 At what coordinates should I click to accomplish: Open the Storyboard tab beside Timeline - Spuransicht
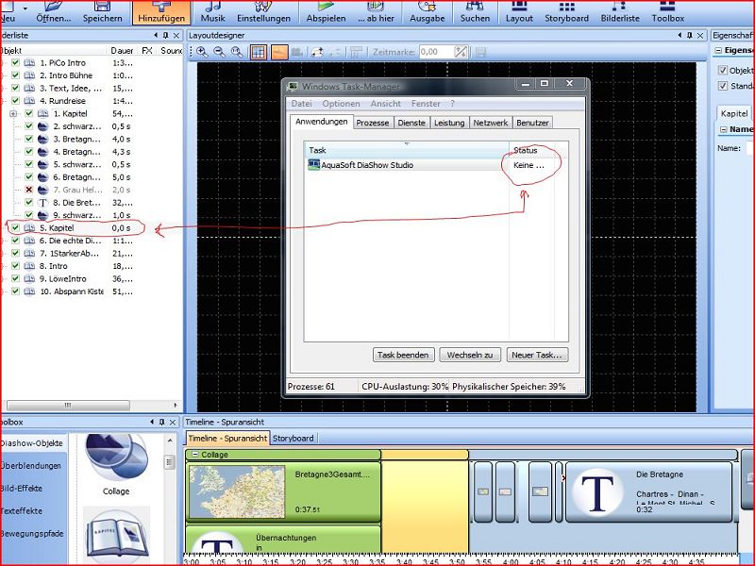click(x=294, y=438)
